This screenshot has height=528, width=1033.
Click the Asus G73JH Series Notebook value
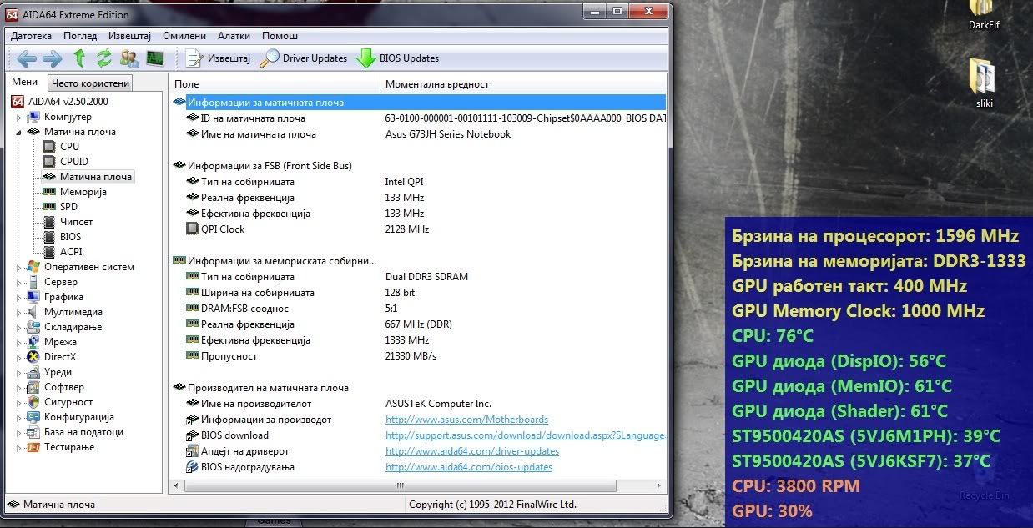coord(448,134)
